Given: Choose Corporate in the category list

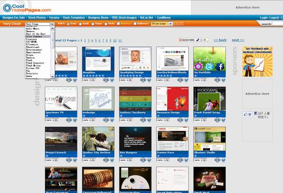Looking at the screenshot, I should click(x=38, y=39).
